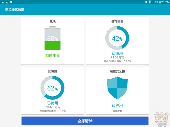Tap the memory usage ring showing 62%
Viewport: 170px width, 127px height.
53,88
